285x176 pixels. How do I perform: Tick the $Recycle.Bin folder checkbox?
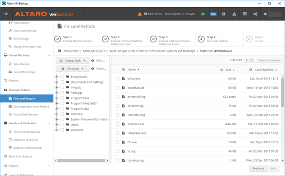62,76
